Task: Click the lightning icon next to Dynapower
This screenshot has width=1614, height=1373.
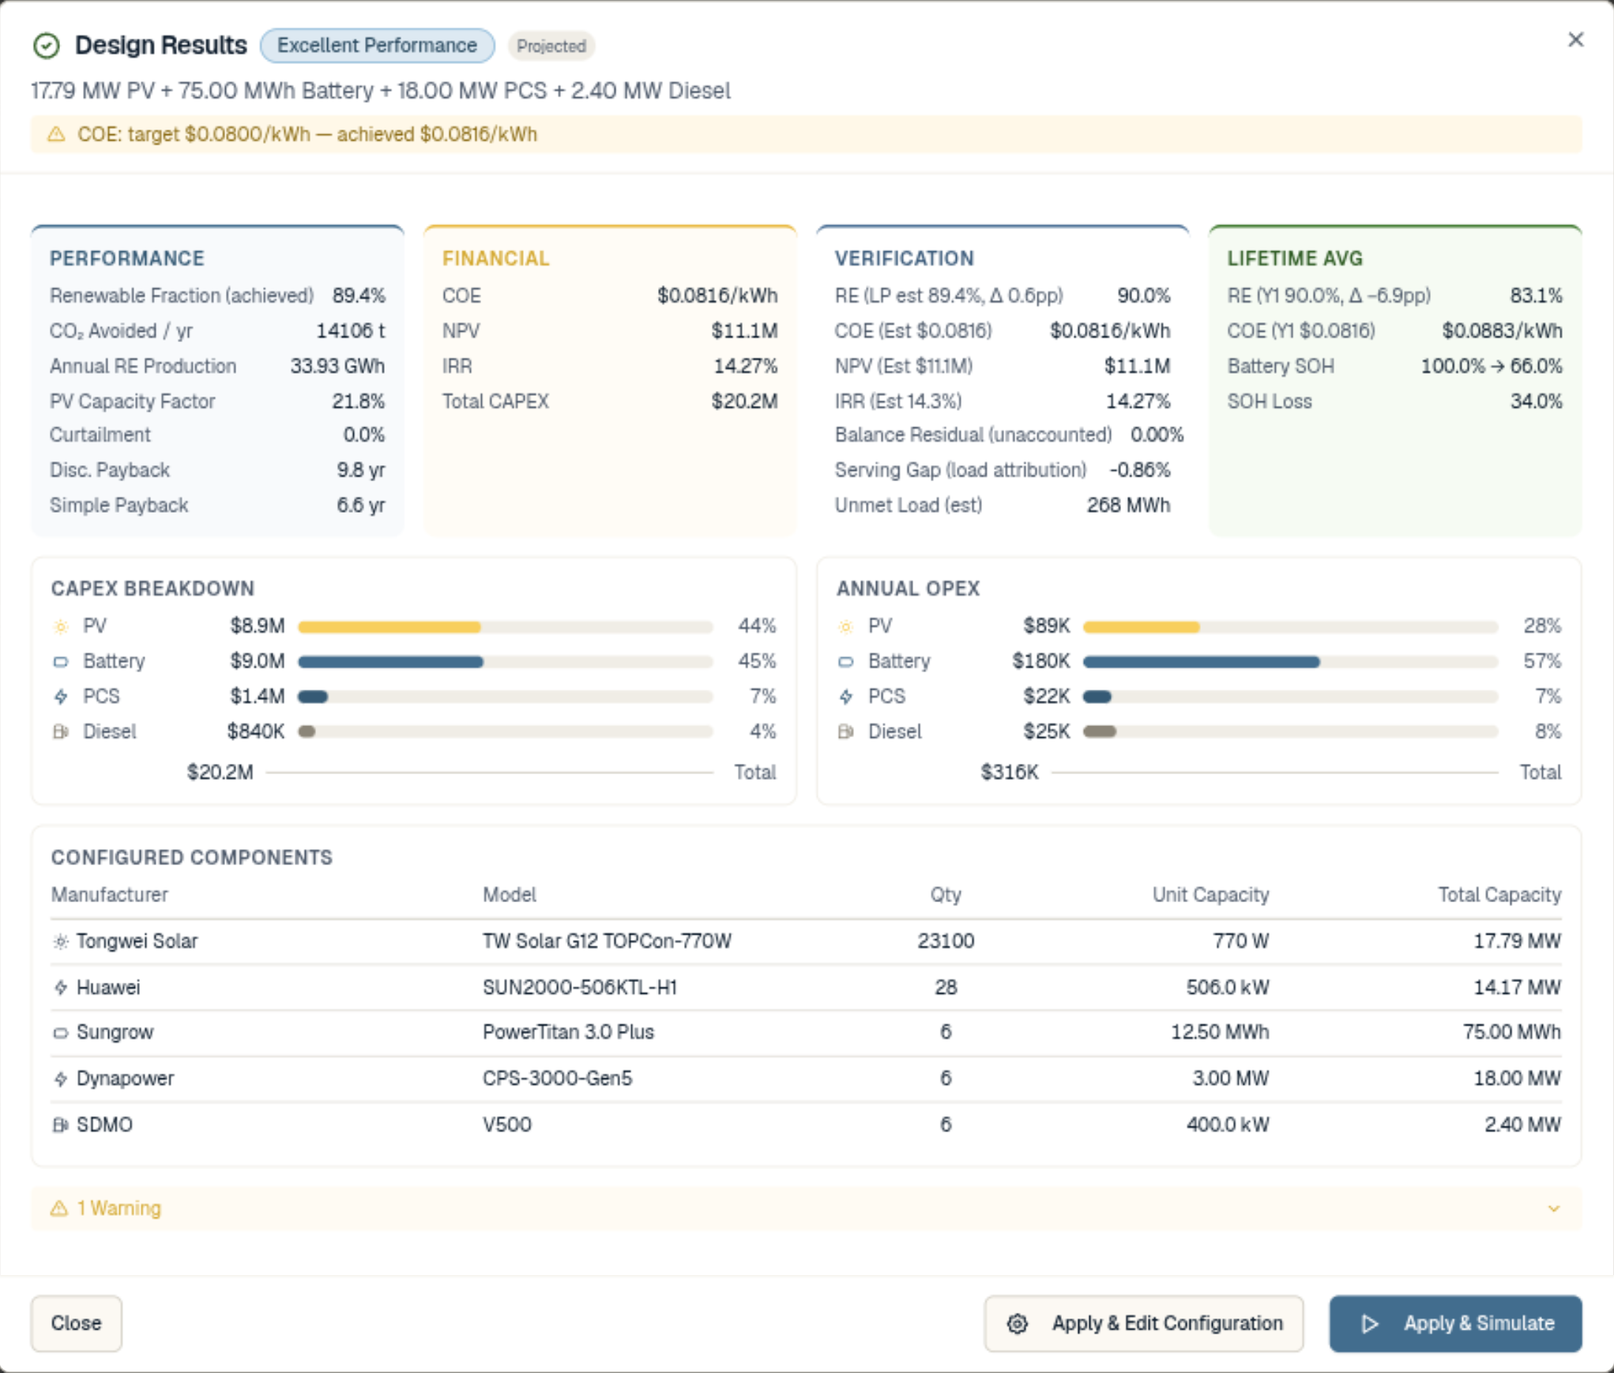Action: [61, 1078]
